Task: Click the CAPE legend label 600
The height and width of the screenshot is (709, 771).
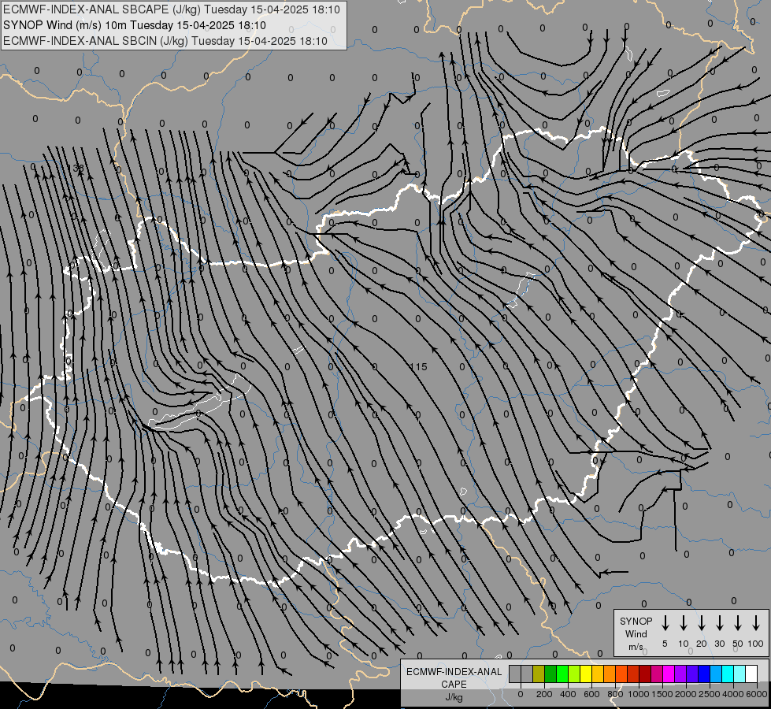Action: (591, 694)
